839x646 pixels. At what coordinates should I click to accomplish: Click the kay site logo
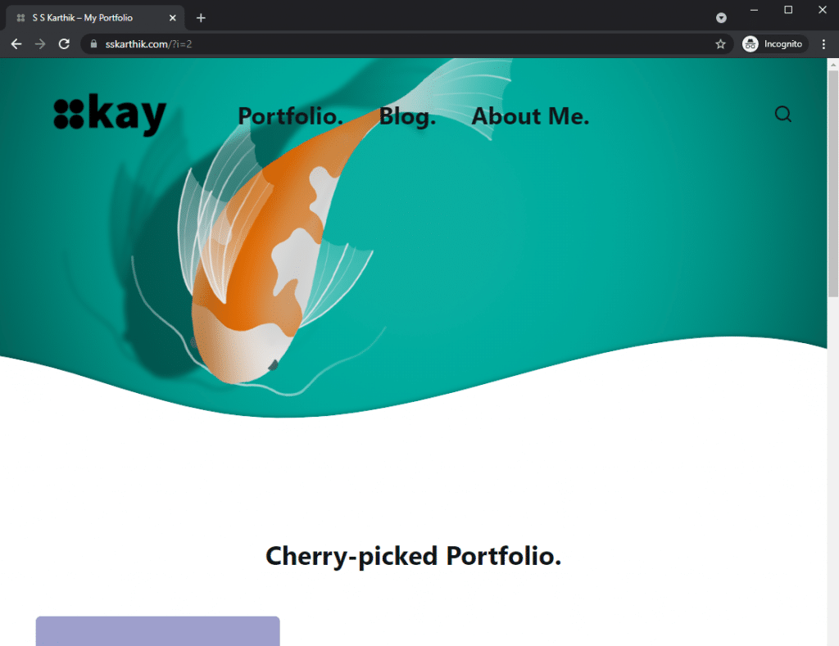[111, 115]
